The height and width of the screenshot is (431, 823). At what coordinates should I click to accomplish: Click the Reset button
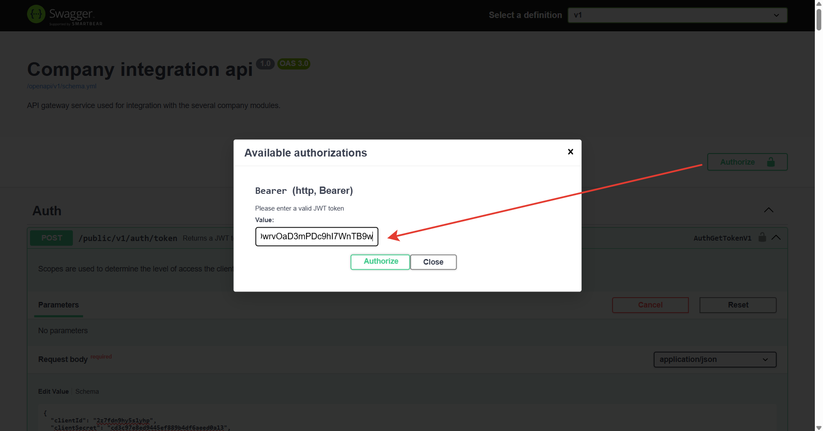click(737, 305)
